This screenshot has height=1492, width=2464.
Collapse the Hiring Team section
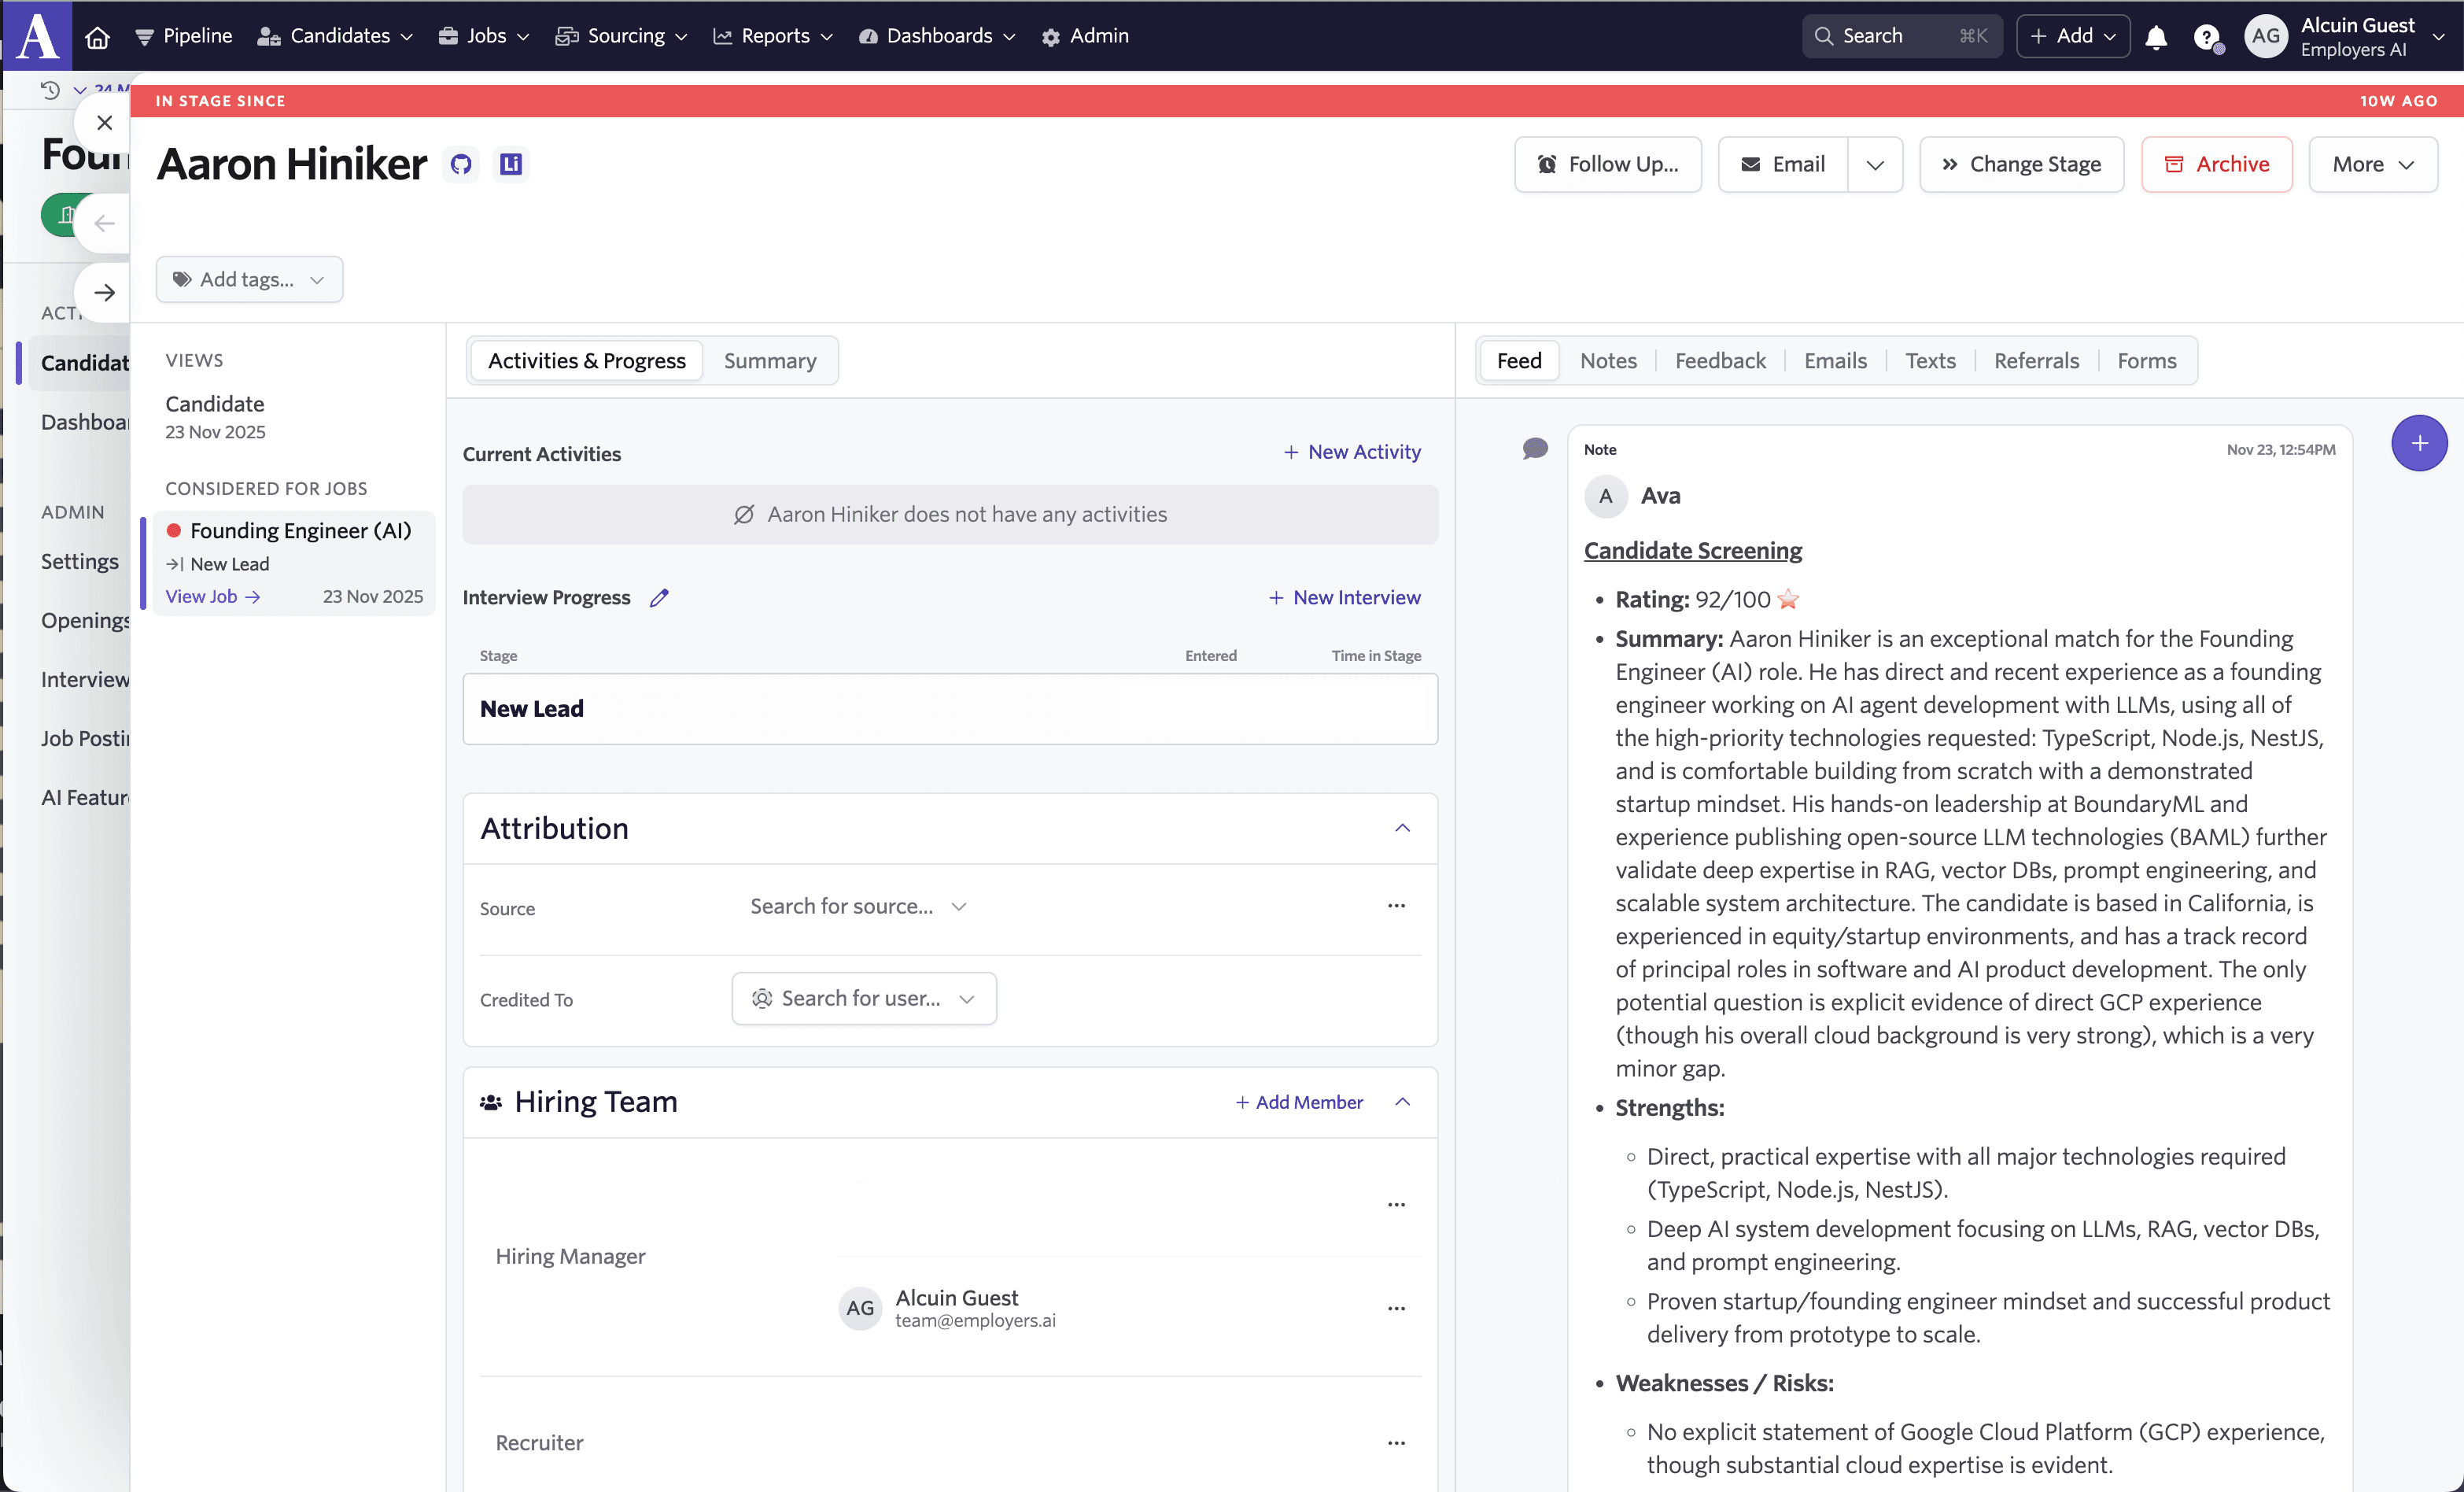click(1402, 1101)
